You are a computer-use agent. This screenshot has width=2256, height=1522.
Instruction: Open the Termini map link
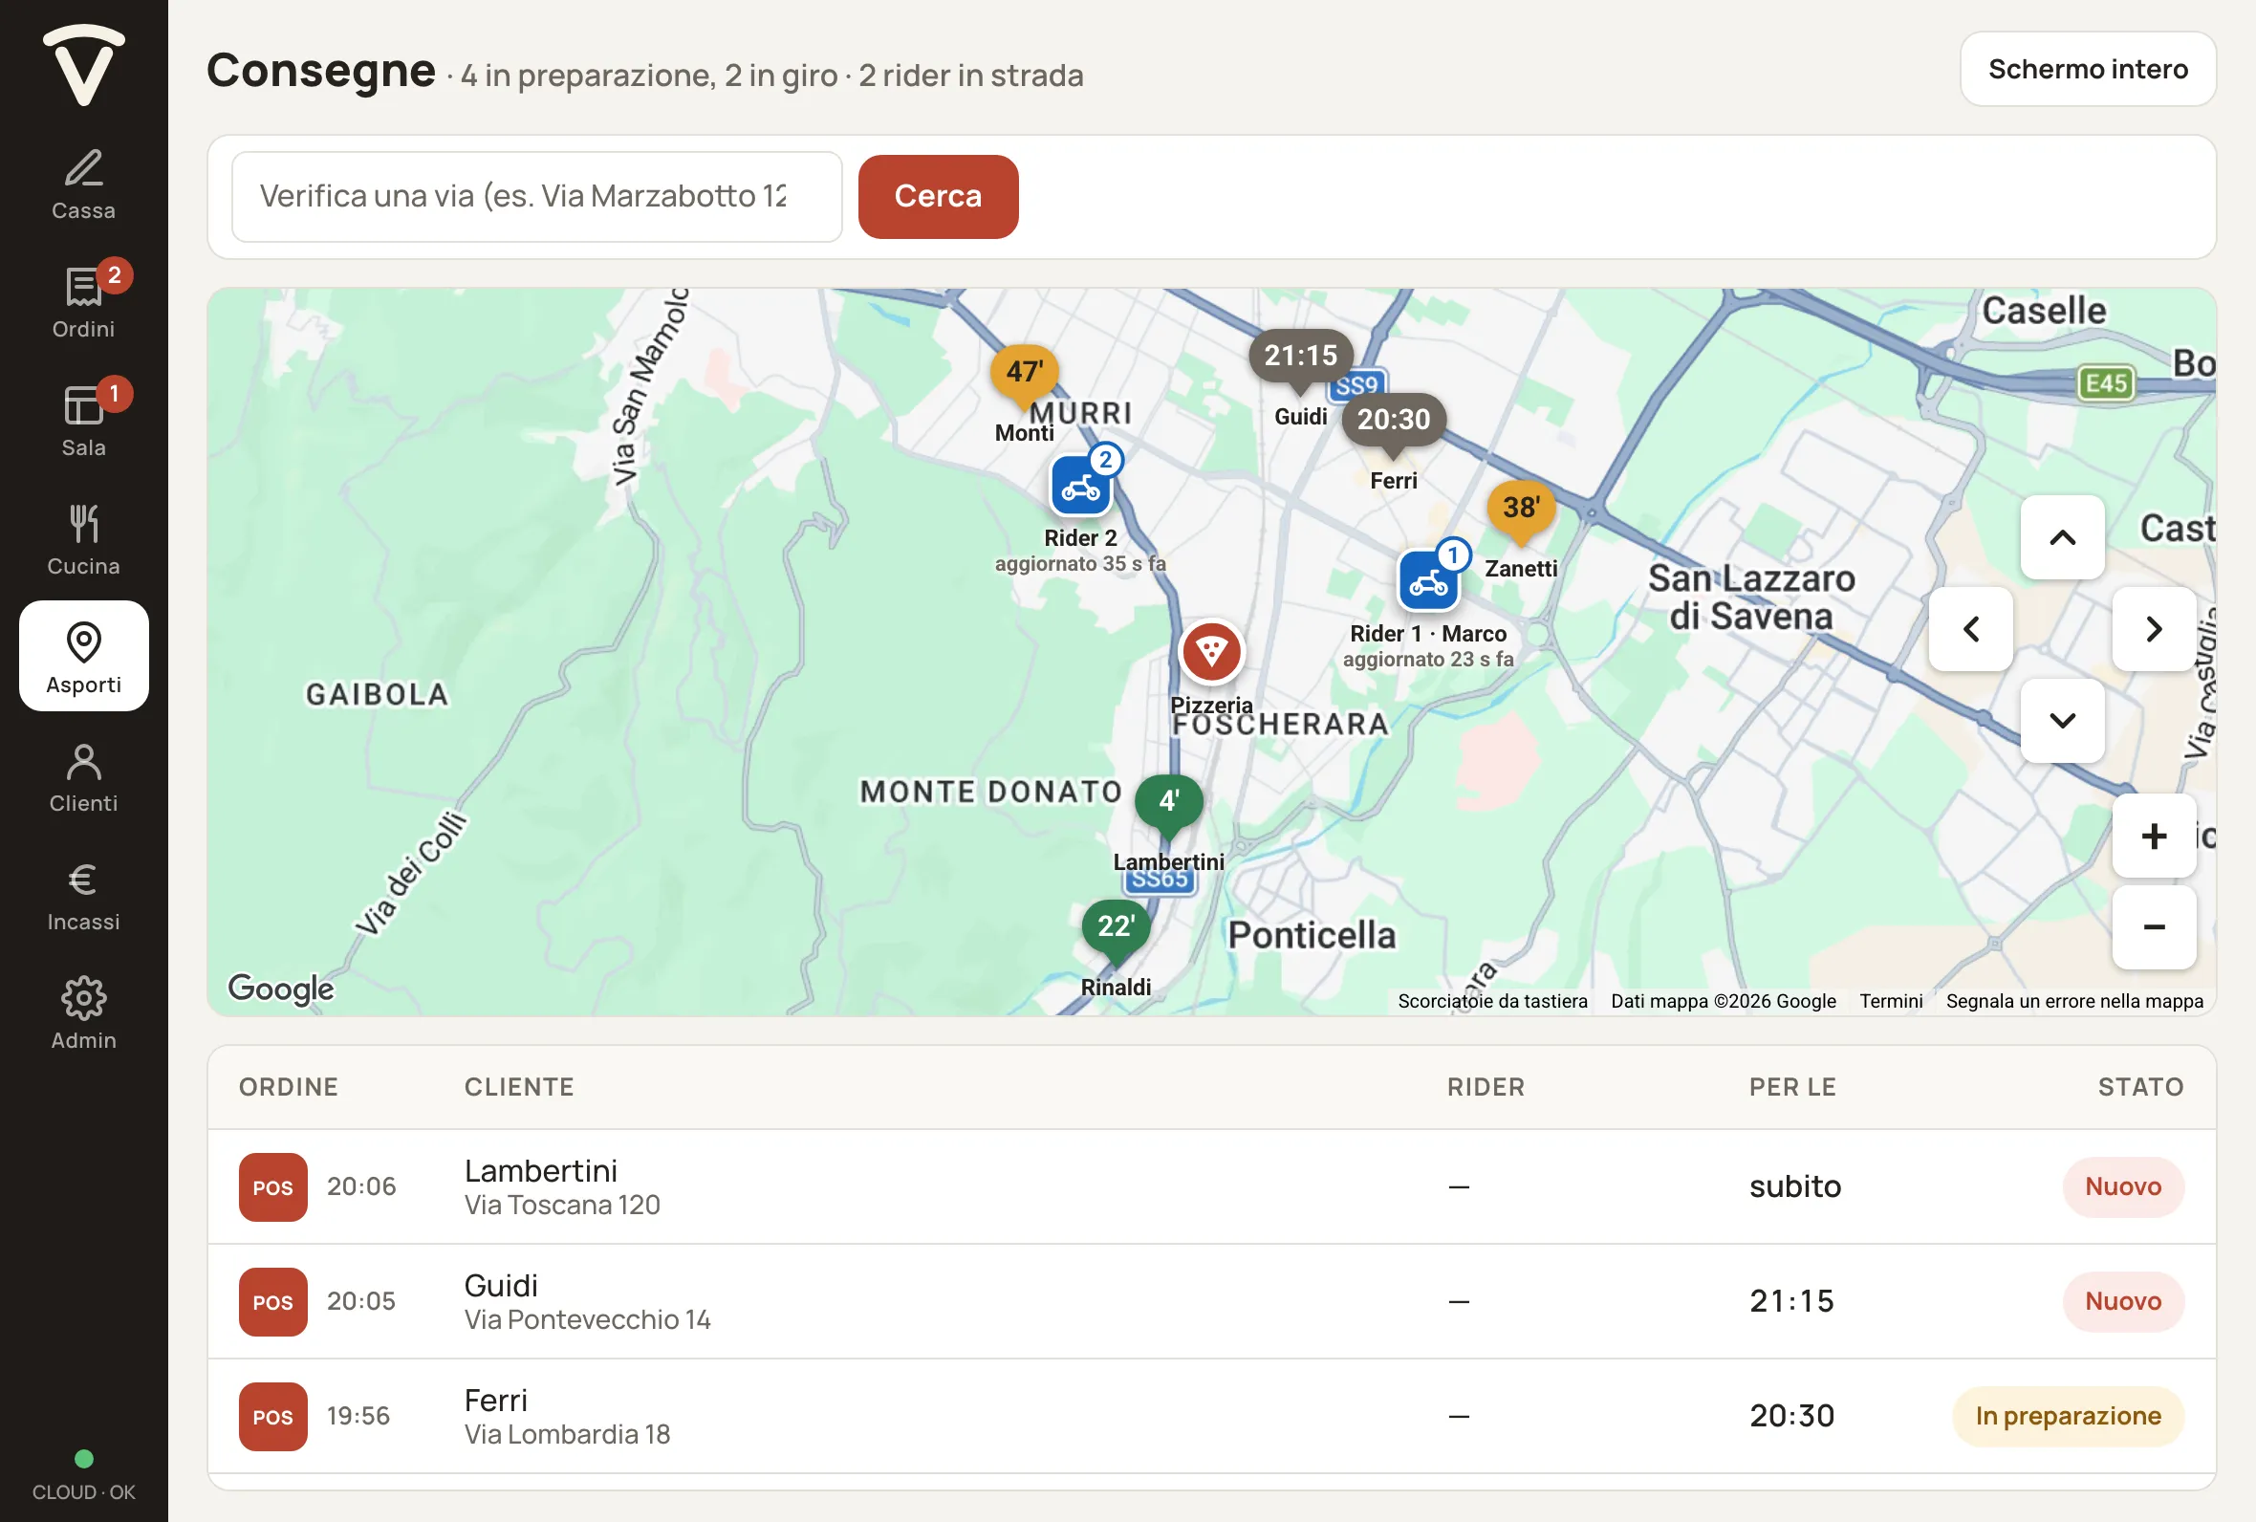coord(1891,1001)
